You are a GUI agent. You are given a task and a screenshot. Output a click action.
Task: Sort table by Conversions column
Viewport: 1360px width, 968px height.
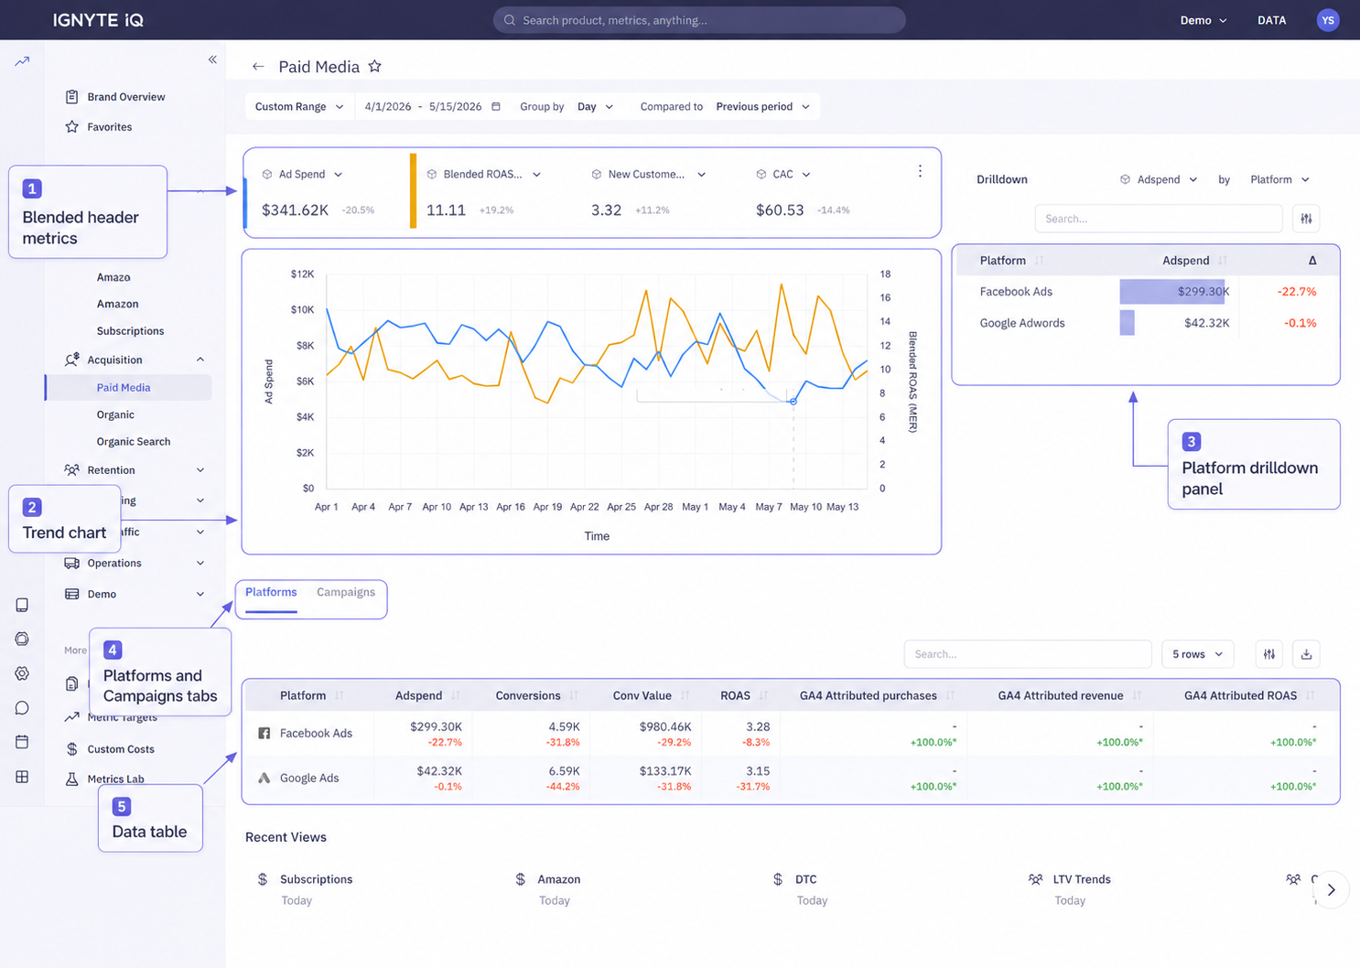pyautogui.click(x=574, y=696)
